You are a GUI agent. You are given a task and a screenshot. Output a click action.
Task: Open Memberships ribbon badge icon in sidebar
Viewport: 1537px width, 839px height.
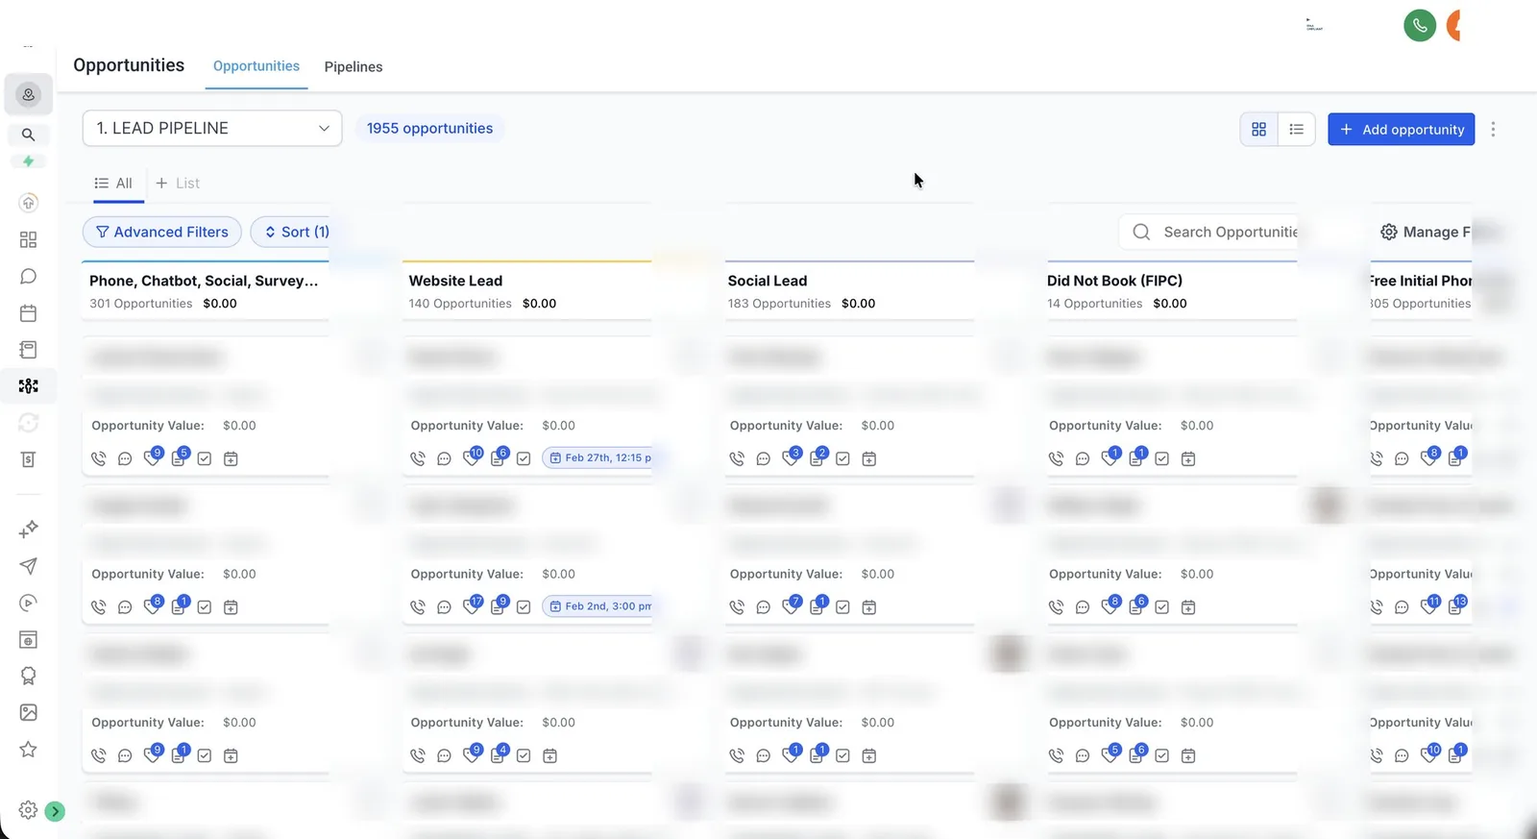pos(29,676)
